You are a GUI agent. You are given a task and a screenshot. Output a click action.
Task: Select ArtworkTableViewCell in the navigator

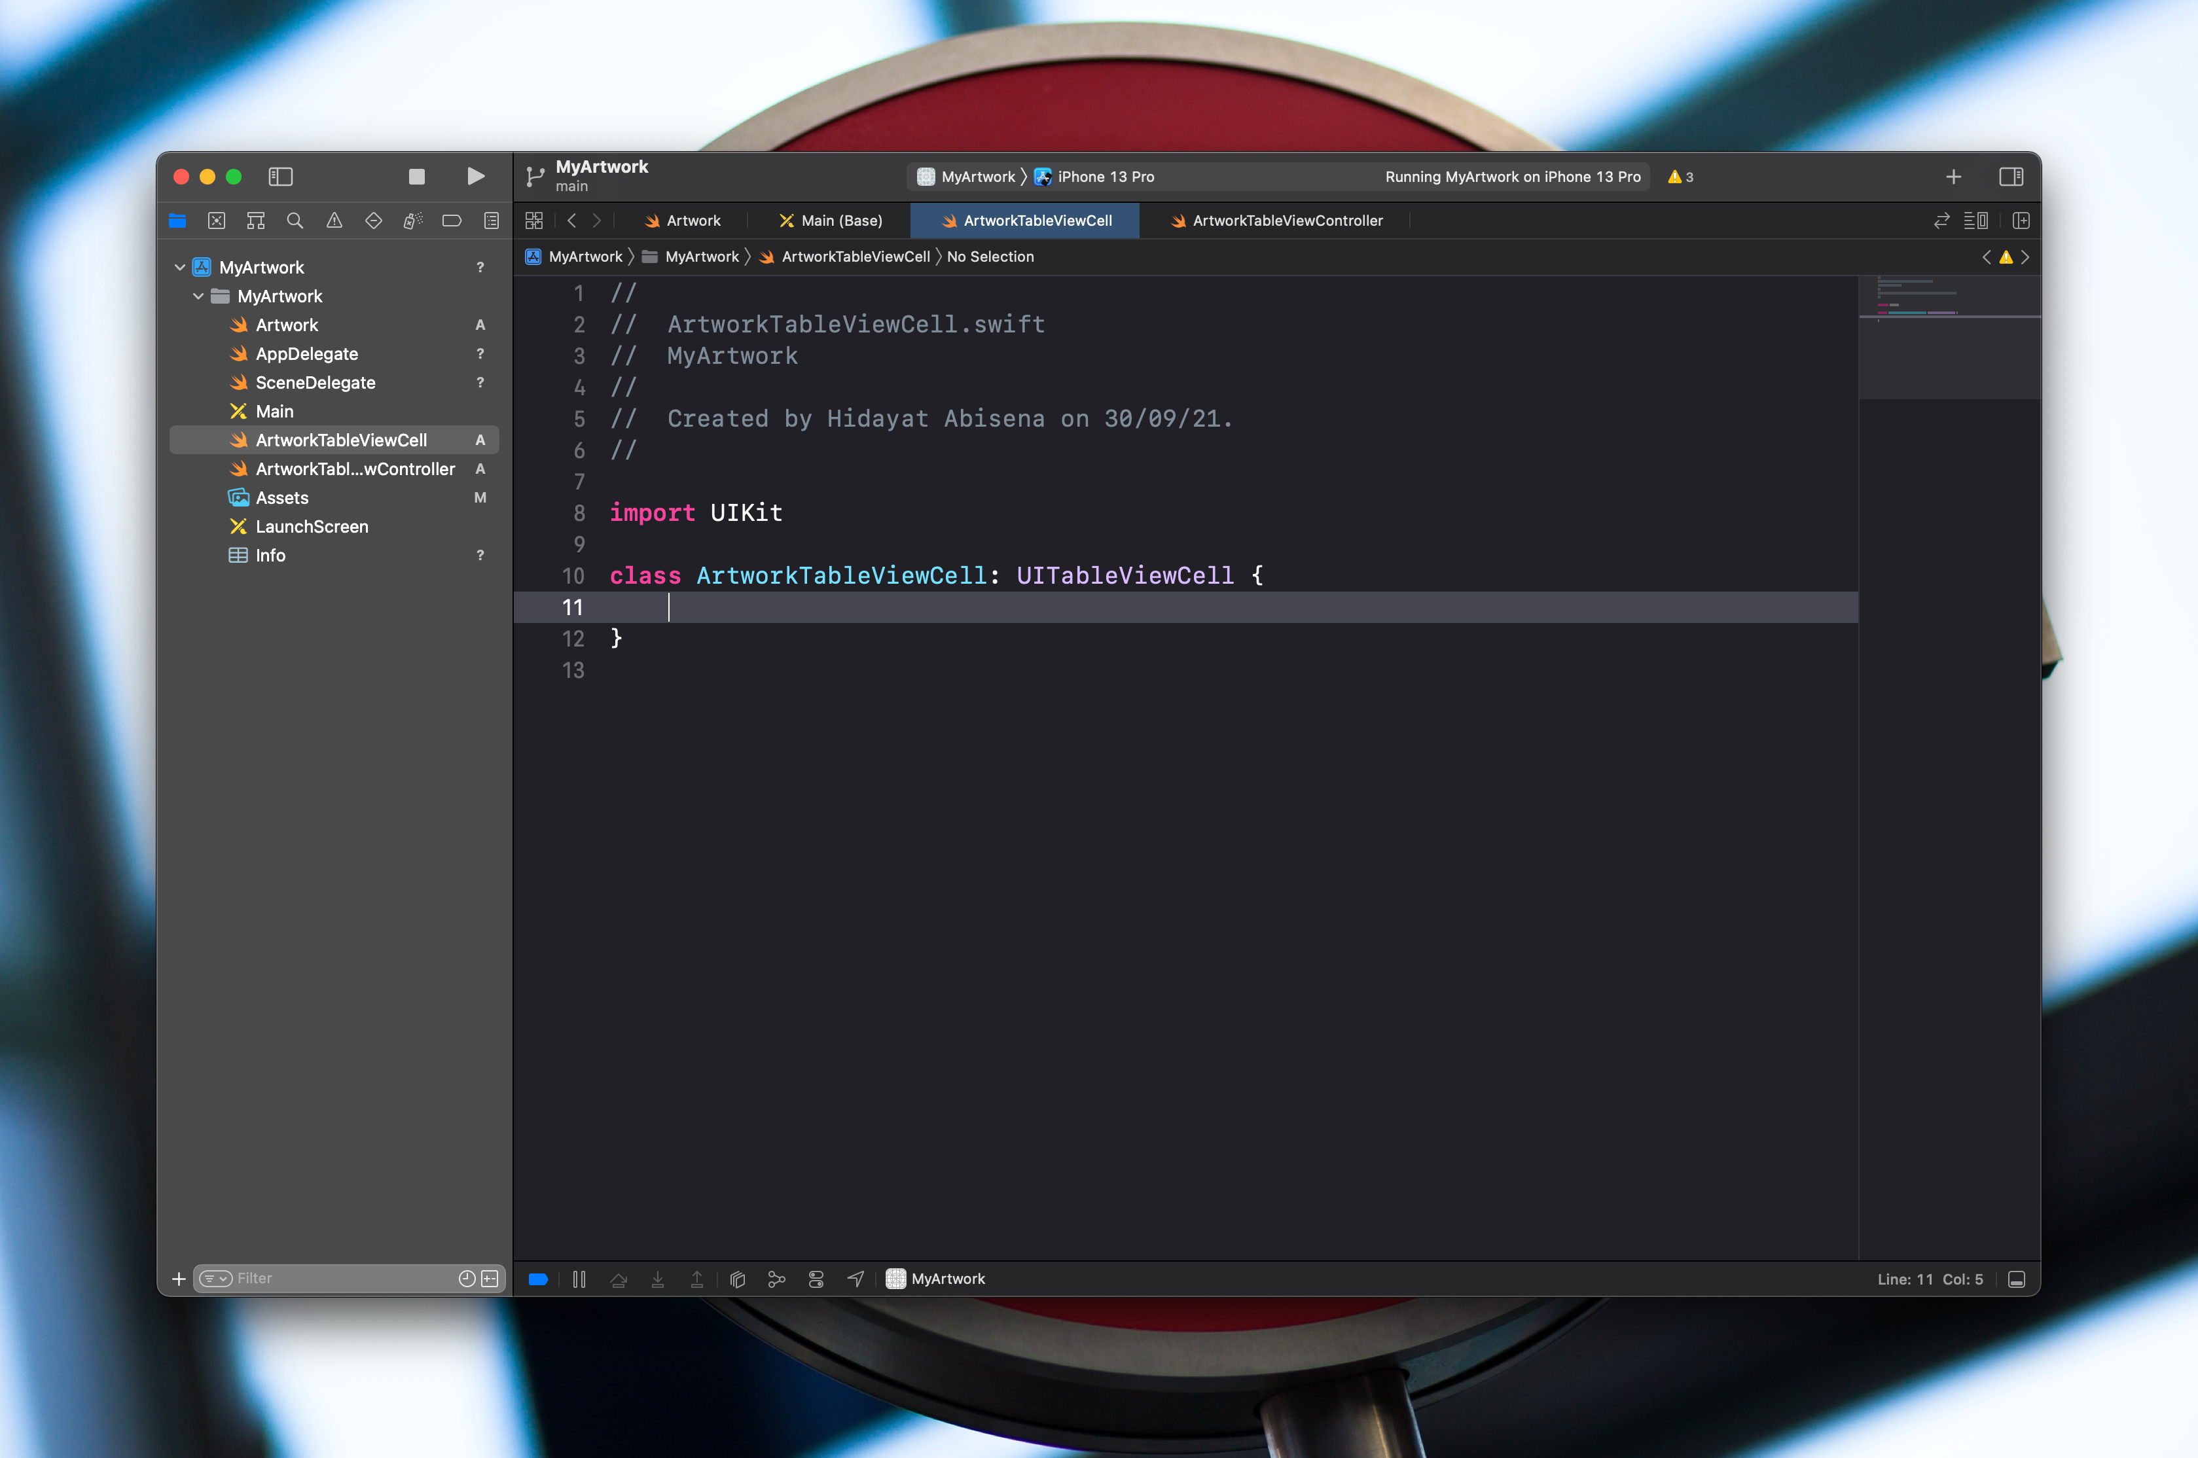pyautogui.click(x=334, y=440)
